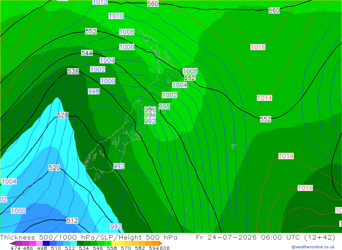Image resolution: width=342 pixels, height=250 pixels.
Task: Click the darkest green legend swatch
Action: [80, 243]
